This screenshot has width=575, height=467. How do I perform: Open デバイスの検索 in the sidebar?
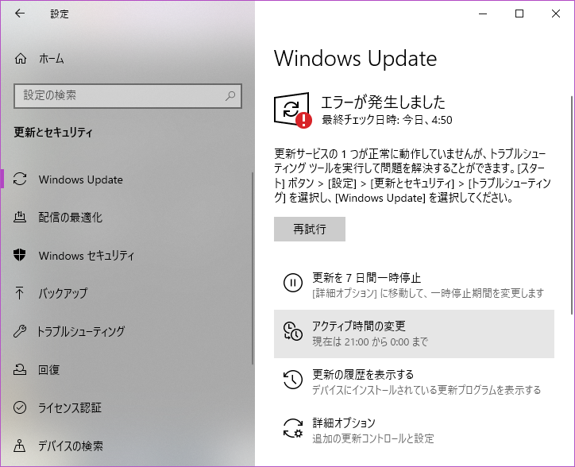(x=127, y=446)
